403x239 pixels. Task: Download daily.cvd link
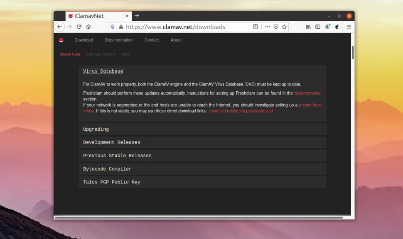(237, 111)
